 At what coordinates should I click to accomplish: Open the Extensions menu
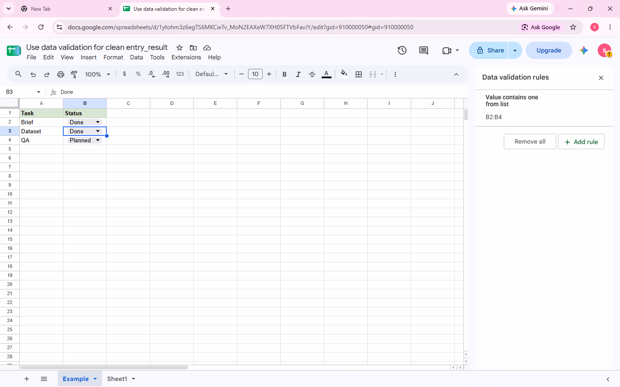[186, 57]
